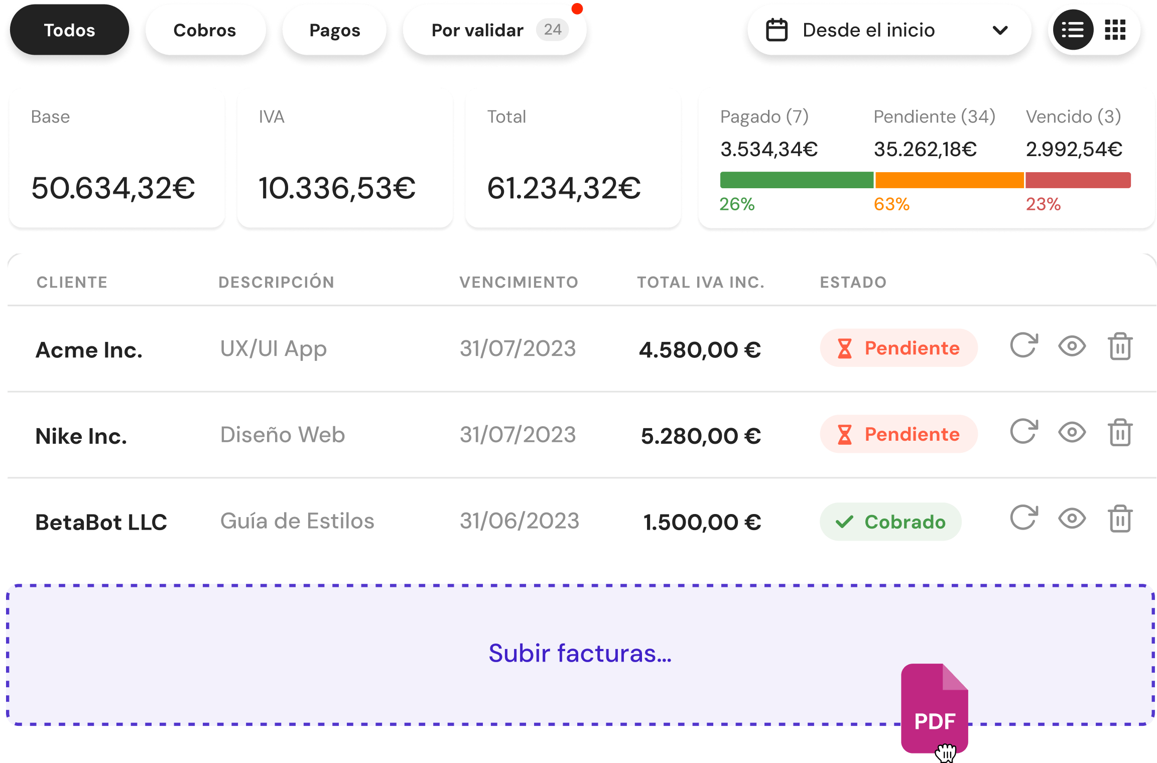1157x763 pixels.
Task: View the BetaBot LLC invoice details
Action: (x=1072, y=519)
